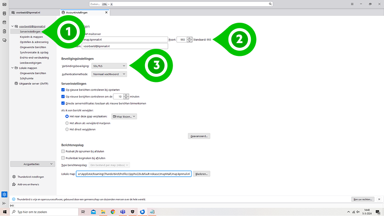Open the Calendar space icon
384x216 pixels.
(4, 22)
